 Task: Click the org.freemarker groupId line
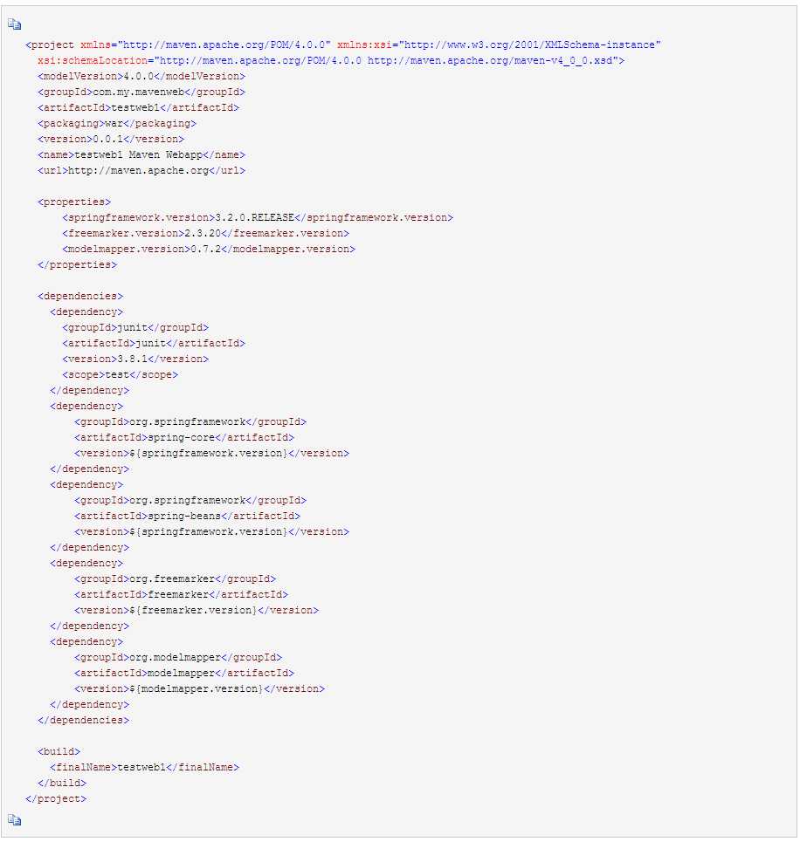coord(175,578)
